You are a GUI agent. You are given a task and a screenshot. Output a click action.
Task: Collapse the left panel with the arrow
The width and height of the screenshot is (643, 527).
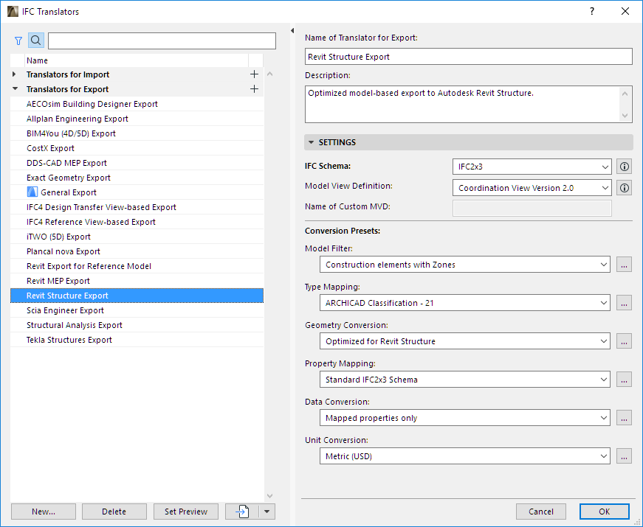[292, 30]
